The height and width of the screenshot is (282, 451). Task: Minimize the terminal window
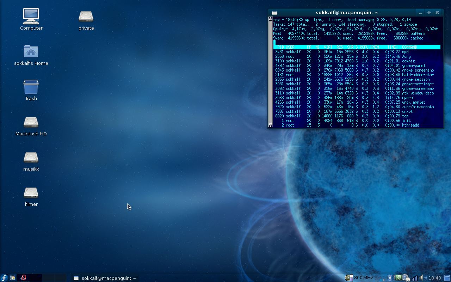pyautogui.click(x=420, y=13)
